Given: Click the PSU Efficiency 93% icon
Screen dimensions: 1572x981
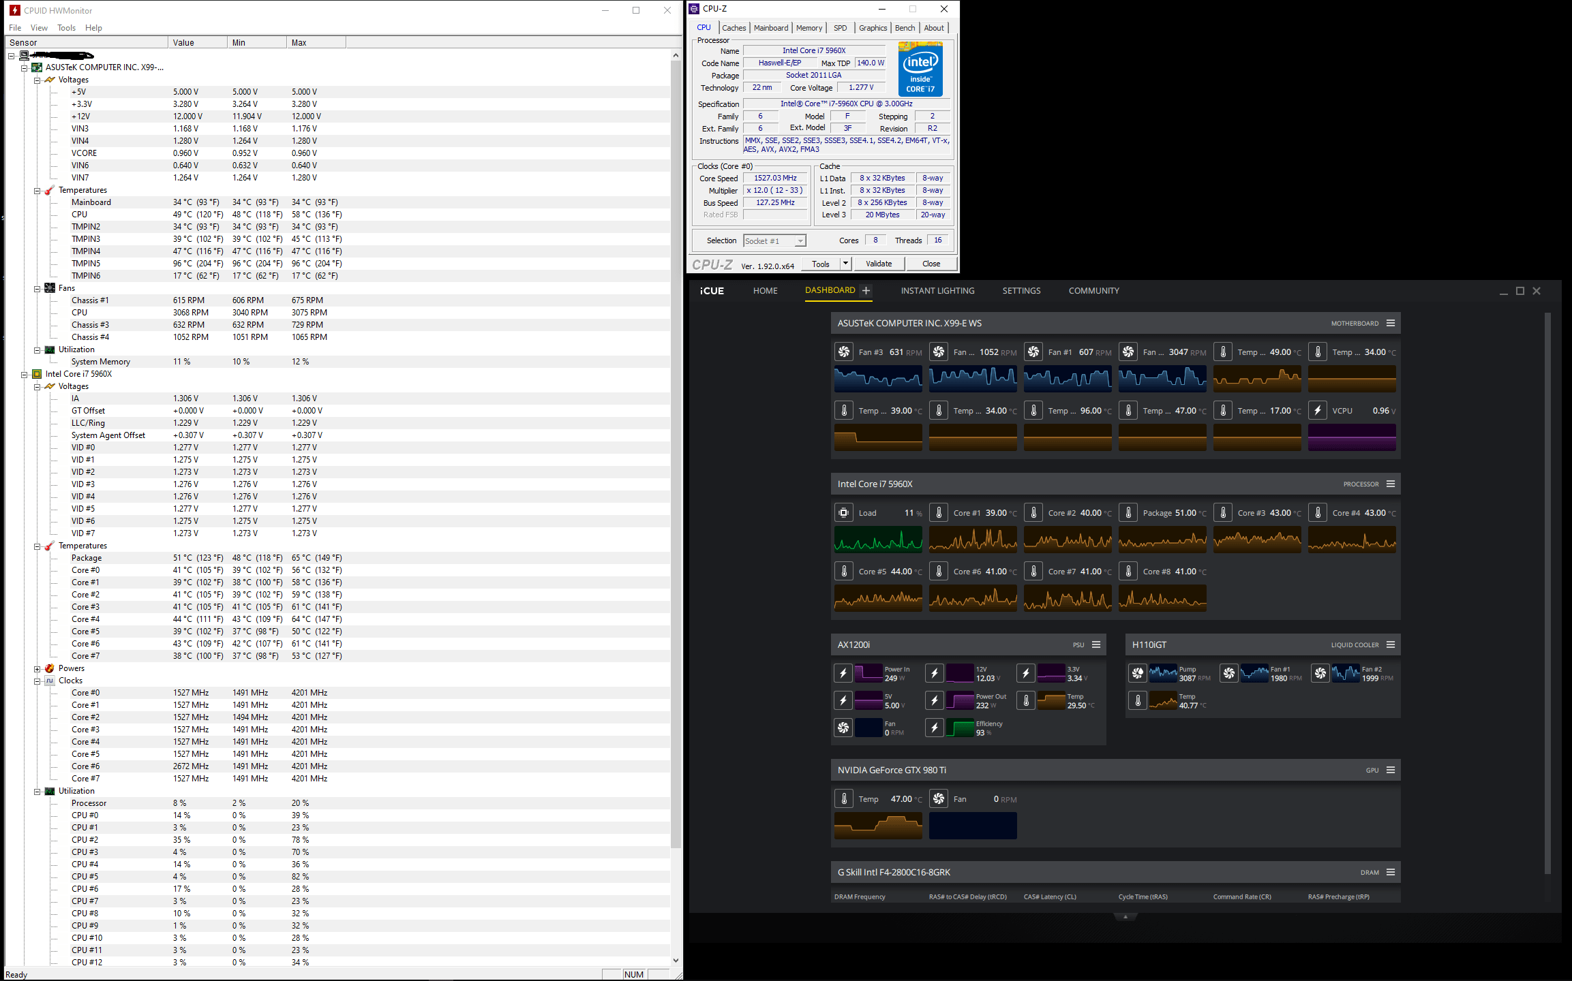Looking at the screenshot, I should point(935,728).
